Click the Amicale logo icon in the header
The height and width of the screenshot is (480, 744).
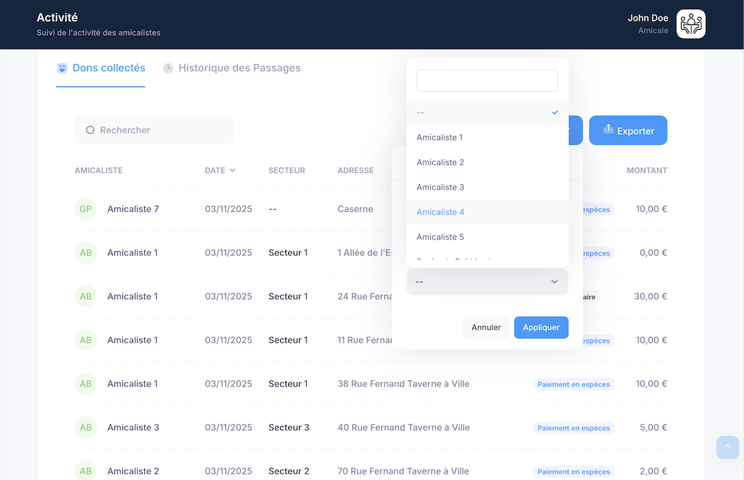[x=691, y=24]
